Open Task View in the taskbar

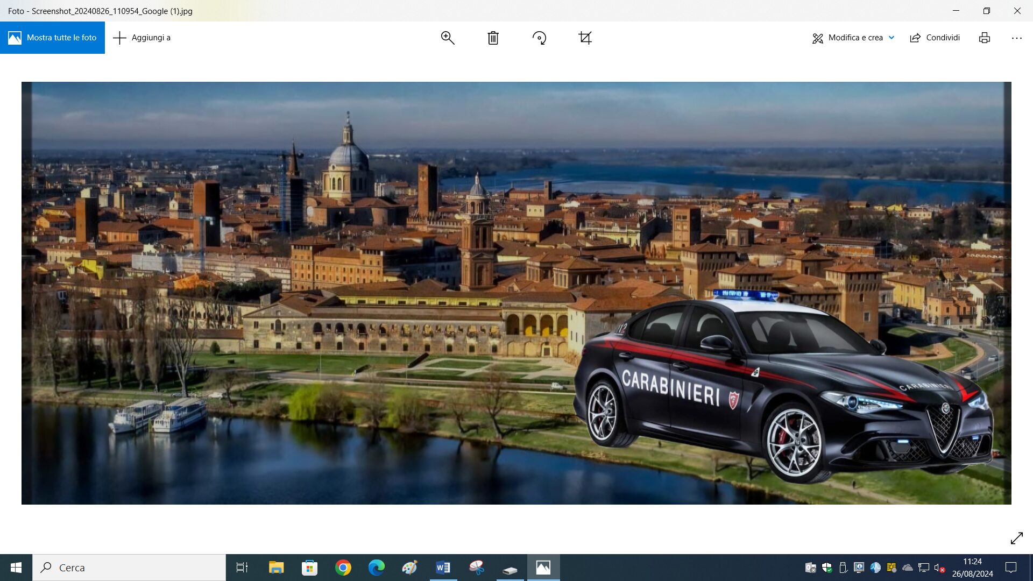point(242,568)
